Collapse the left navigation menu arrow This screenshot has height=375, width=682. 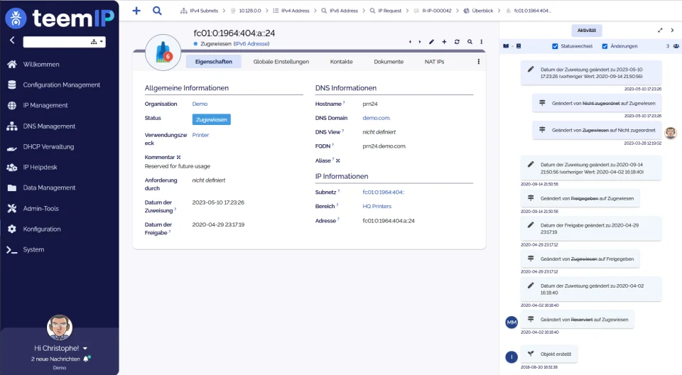tap(12, 40)
